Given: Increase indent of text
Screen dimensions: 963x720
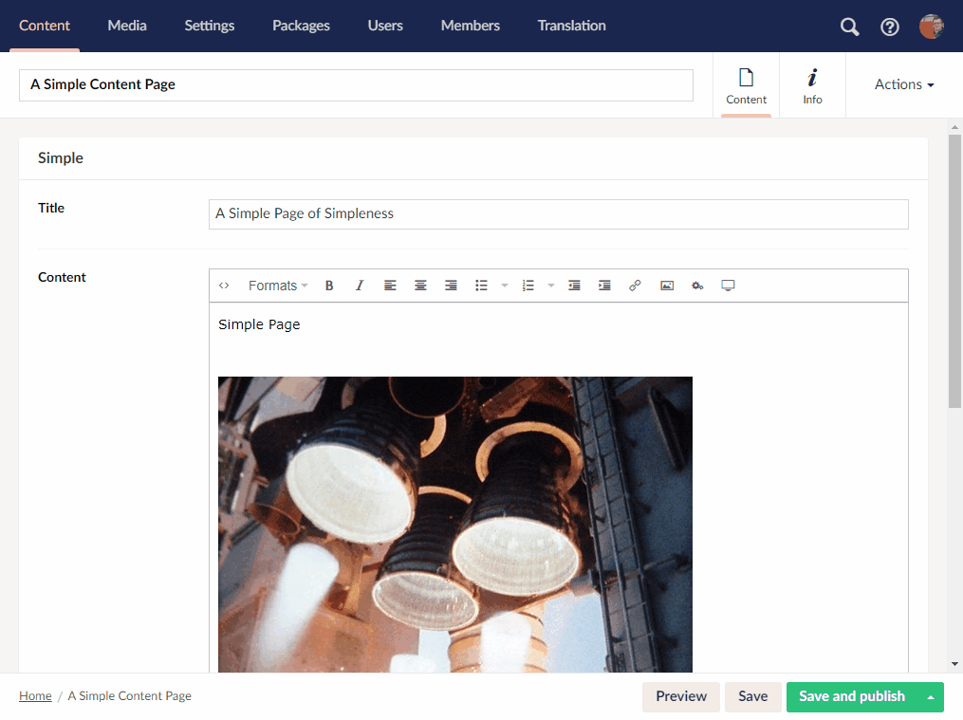Looking at the screenshot, I should [x=605, y=286].
